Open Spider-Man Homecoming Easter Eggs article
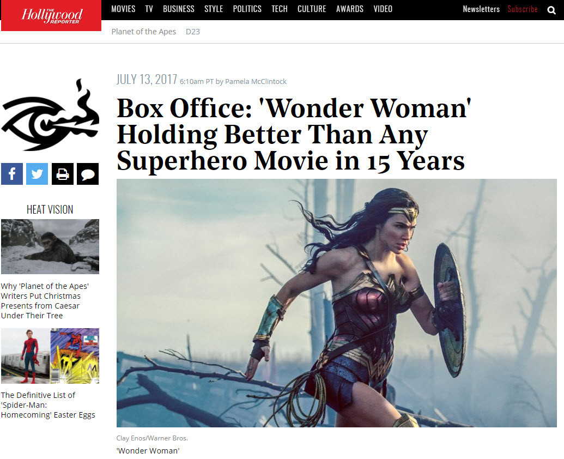Viewport: 564px width, 459px height. (x=48, y=405)
